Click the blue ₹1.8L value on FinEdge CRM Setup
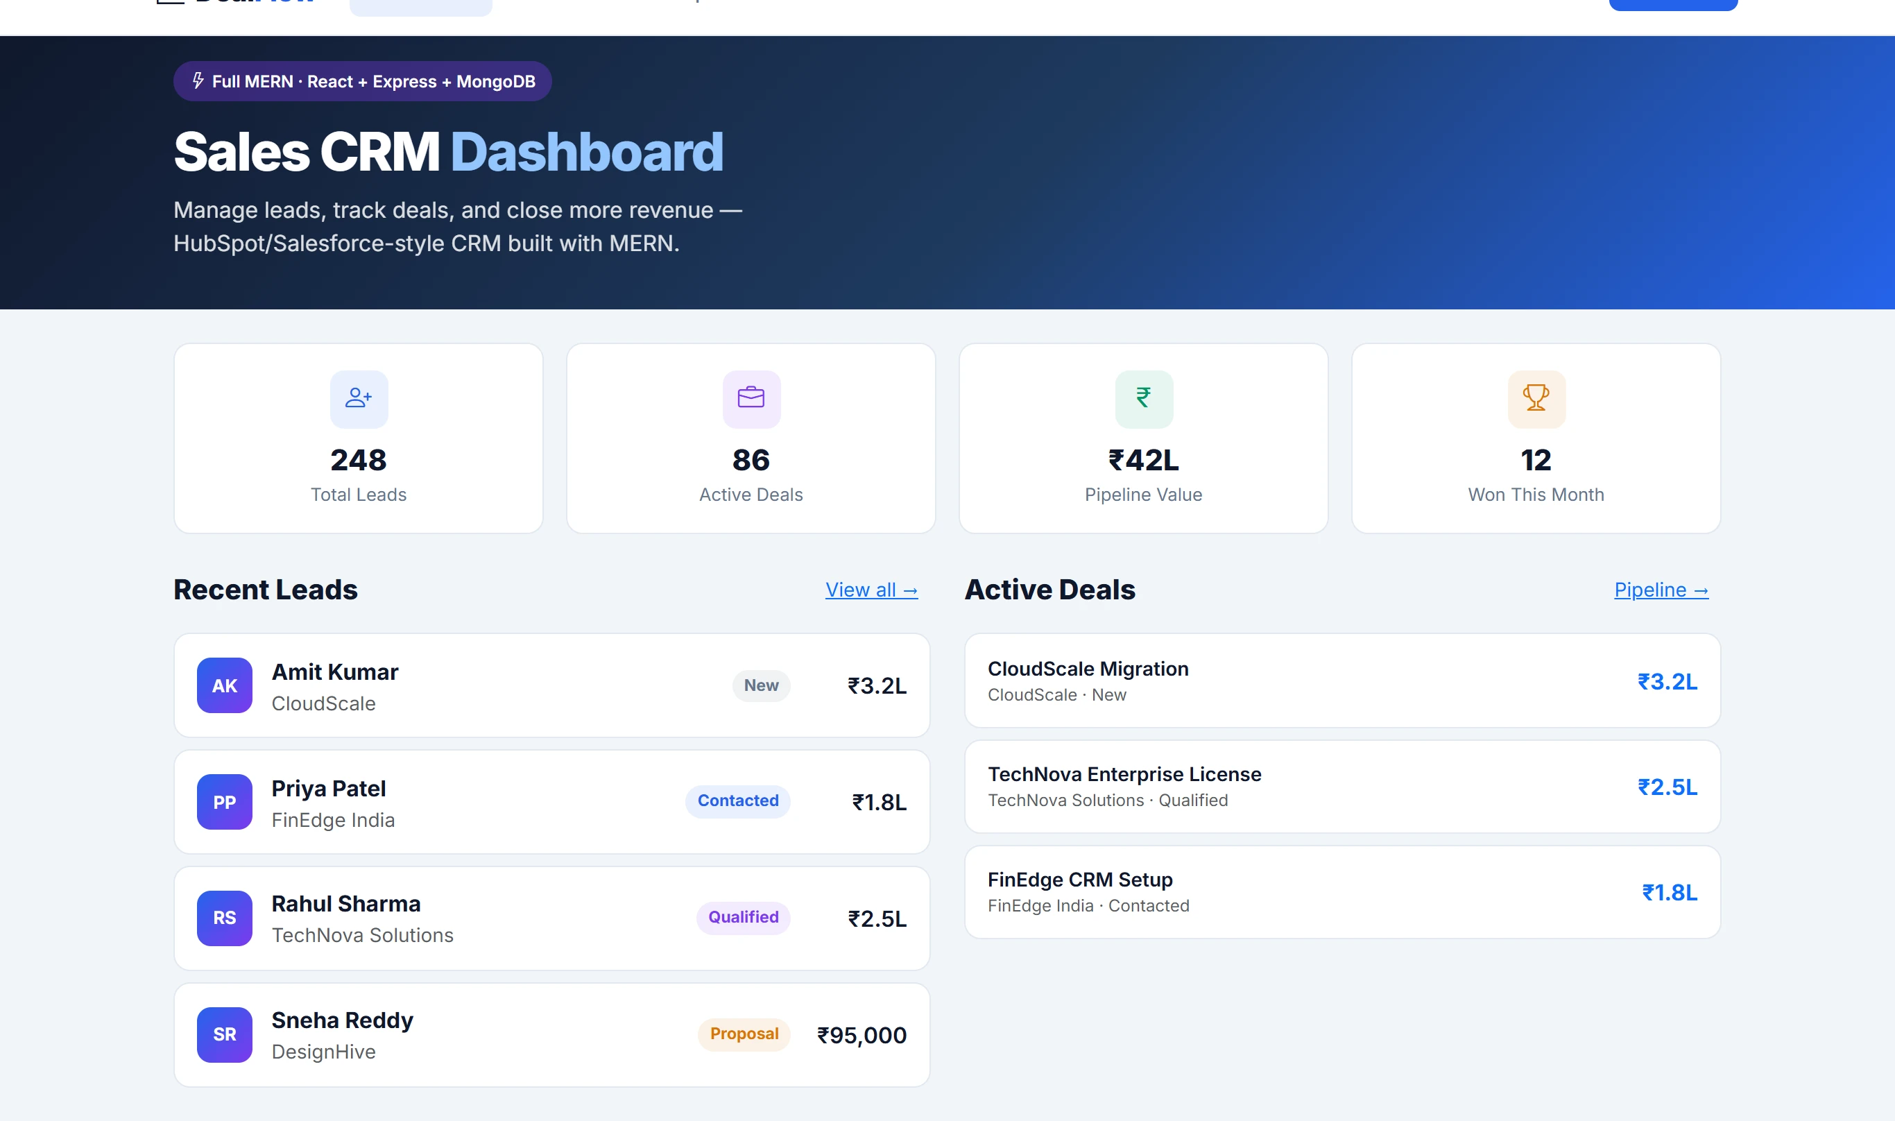This screenshot has width=1895, height=1121. click(1669, 892)
